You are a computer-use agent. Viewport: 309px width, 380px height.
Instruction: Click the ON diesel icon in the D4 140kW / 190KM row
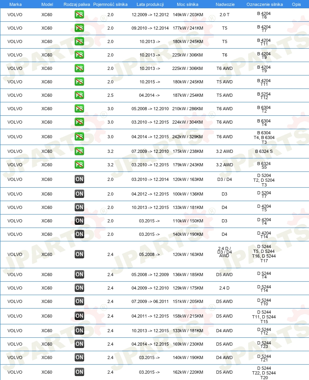coord(79,234)
